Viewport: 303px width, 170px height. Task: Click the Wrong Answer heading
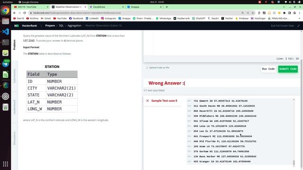click(x=167, y=83)
